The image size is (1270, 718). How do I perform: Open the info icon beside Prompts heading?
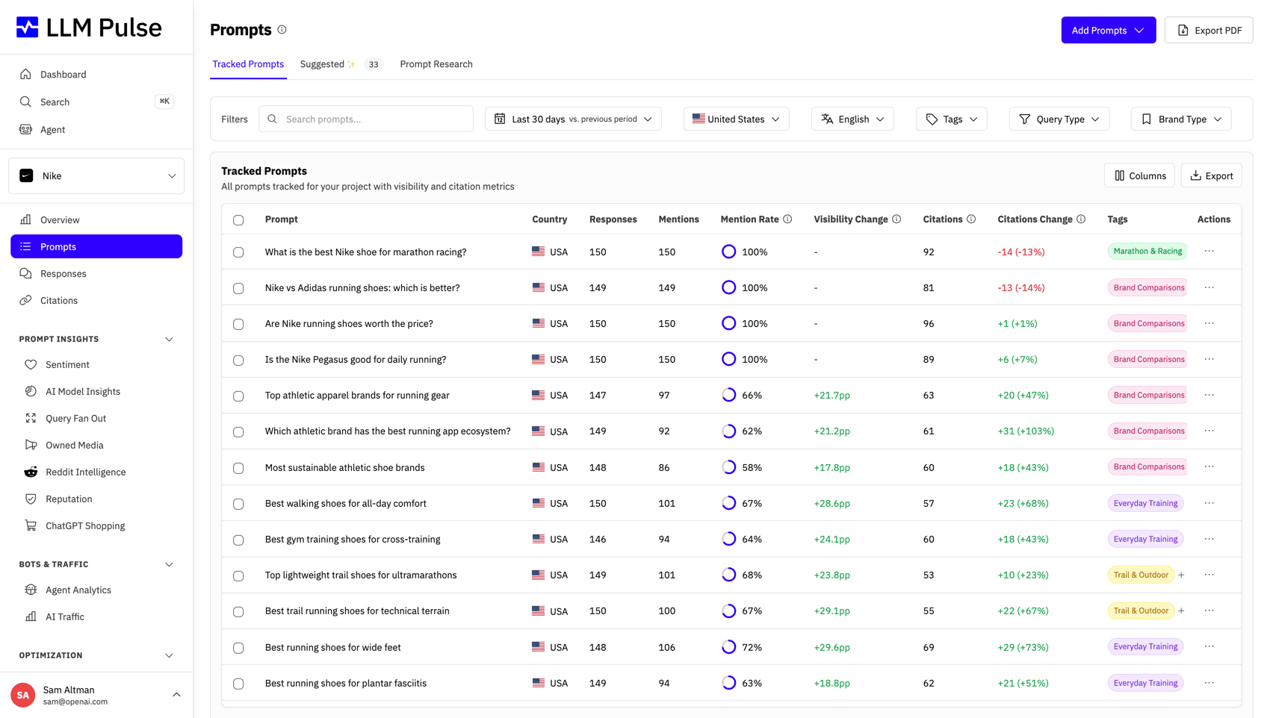[x=282, y=30]
